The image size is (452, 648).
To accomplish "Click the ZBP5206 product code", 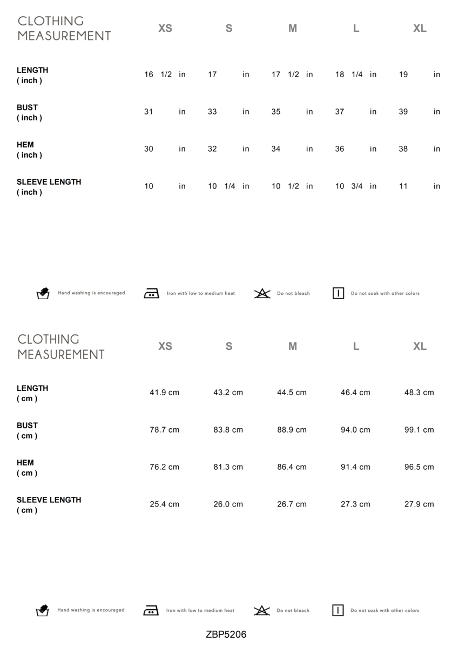I will tap(226, 634).
